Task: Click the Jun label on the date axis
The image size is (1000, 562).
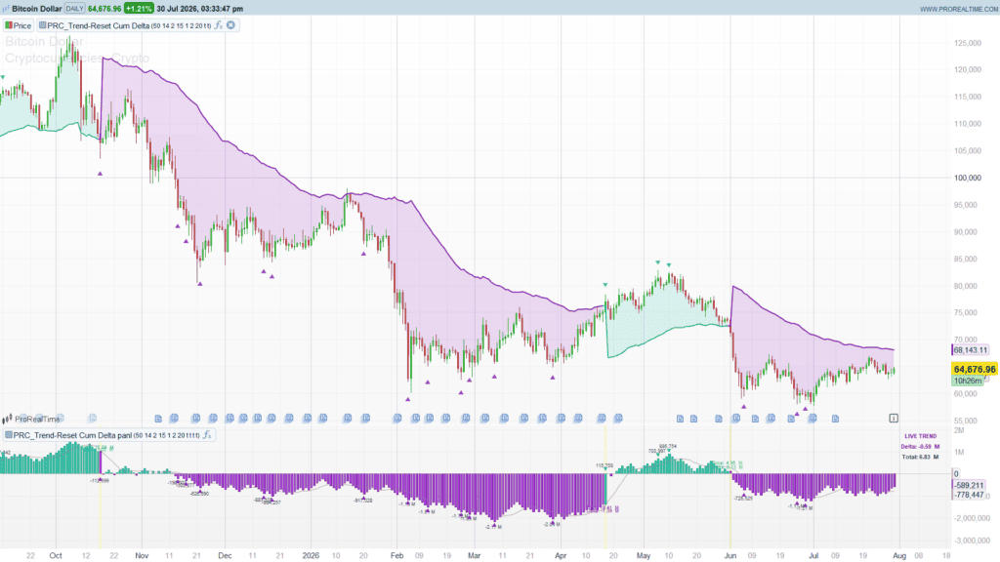Action: [730, 555]
